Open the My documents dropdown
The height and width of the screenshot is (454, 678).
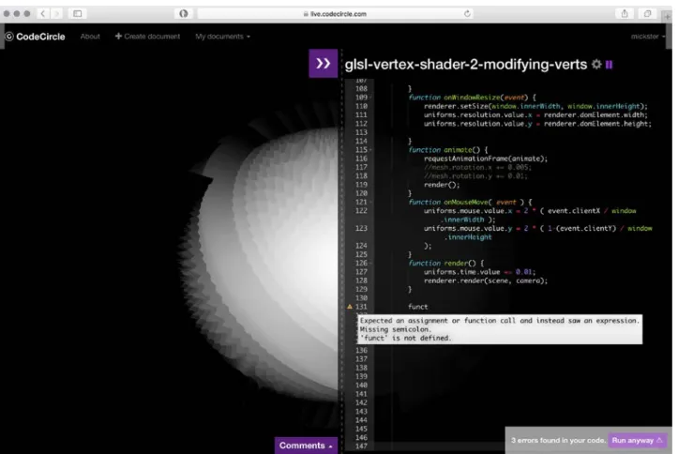tap(222, 37)
